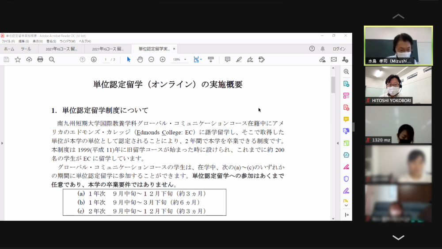Open the Protect shield tool in sidebar
The height and width of the screenshot is (249, 442).
[346, 179]
